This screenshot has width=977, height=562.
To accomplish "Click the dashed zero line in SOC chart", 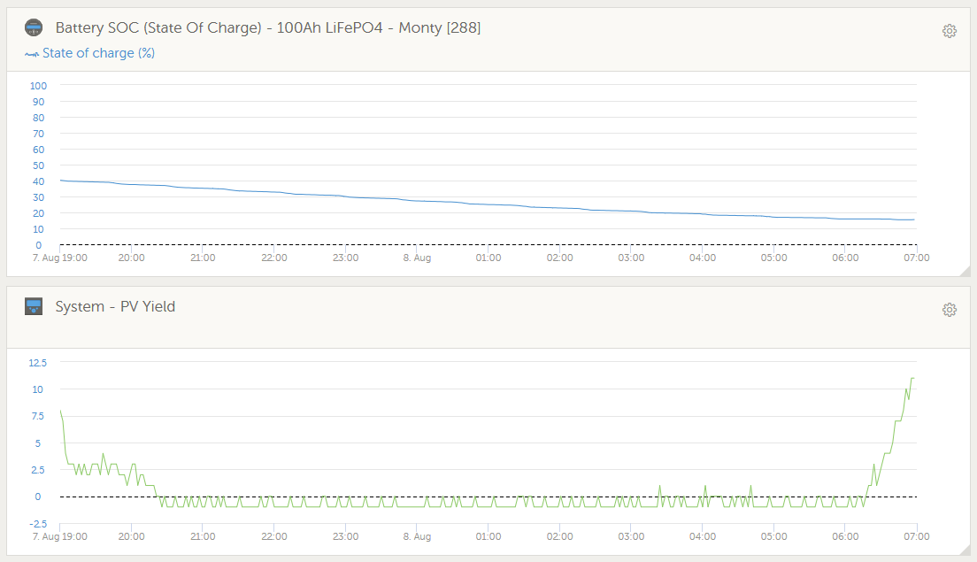I will pos(487,244).
